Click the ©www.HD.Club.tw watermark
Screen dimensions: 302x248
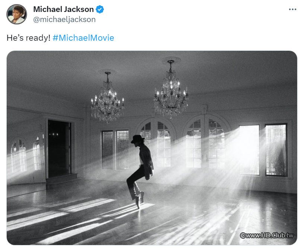point(267,235)
